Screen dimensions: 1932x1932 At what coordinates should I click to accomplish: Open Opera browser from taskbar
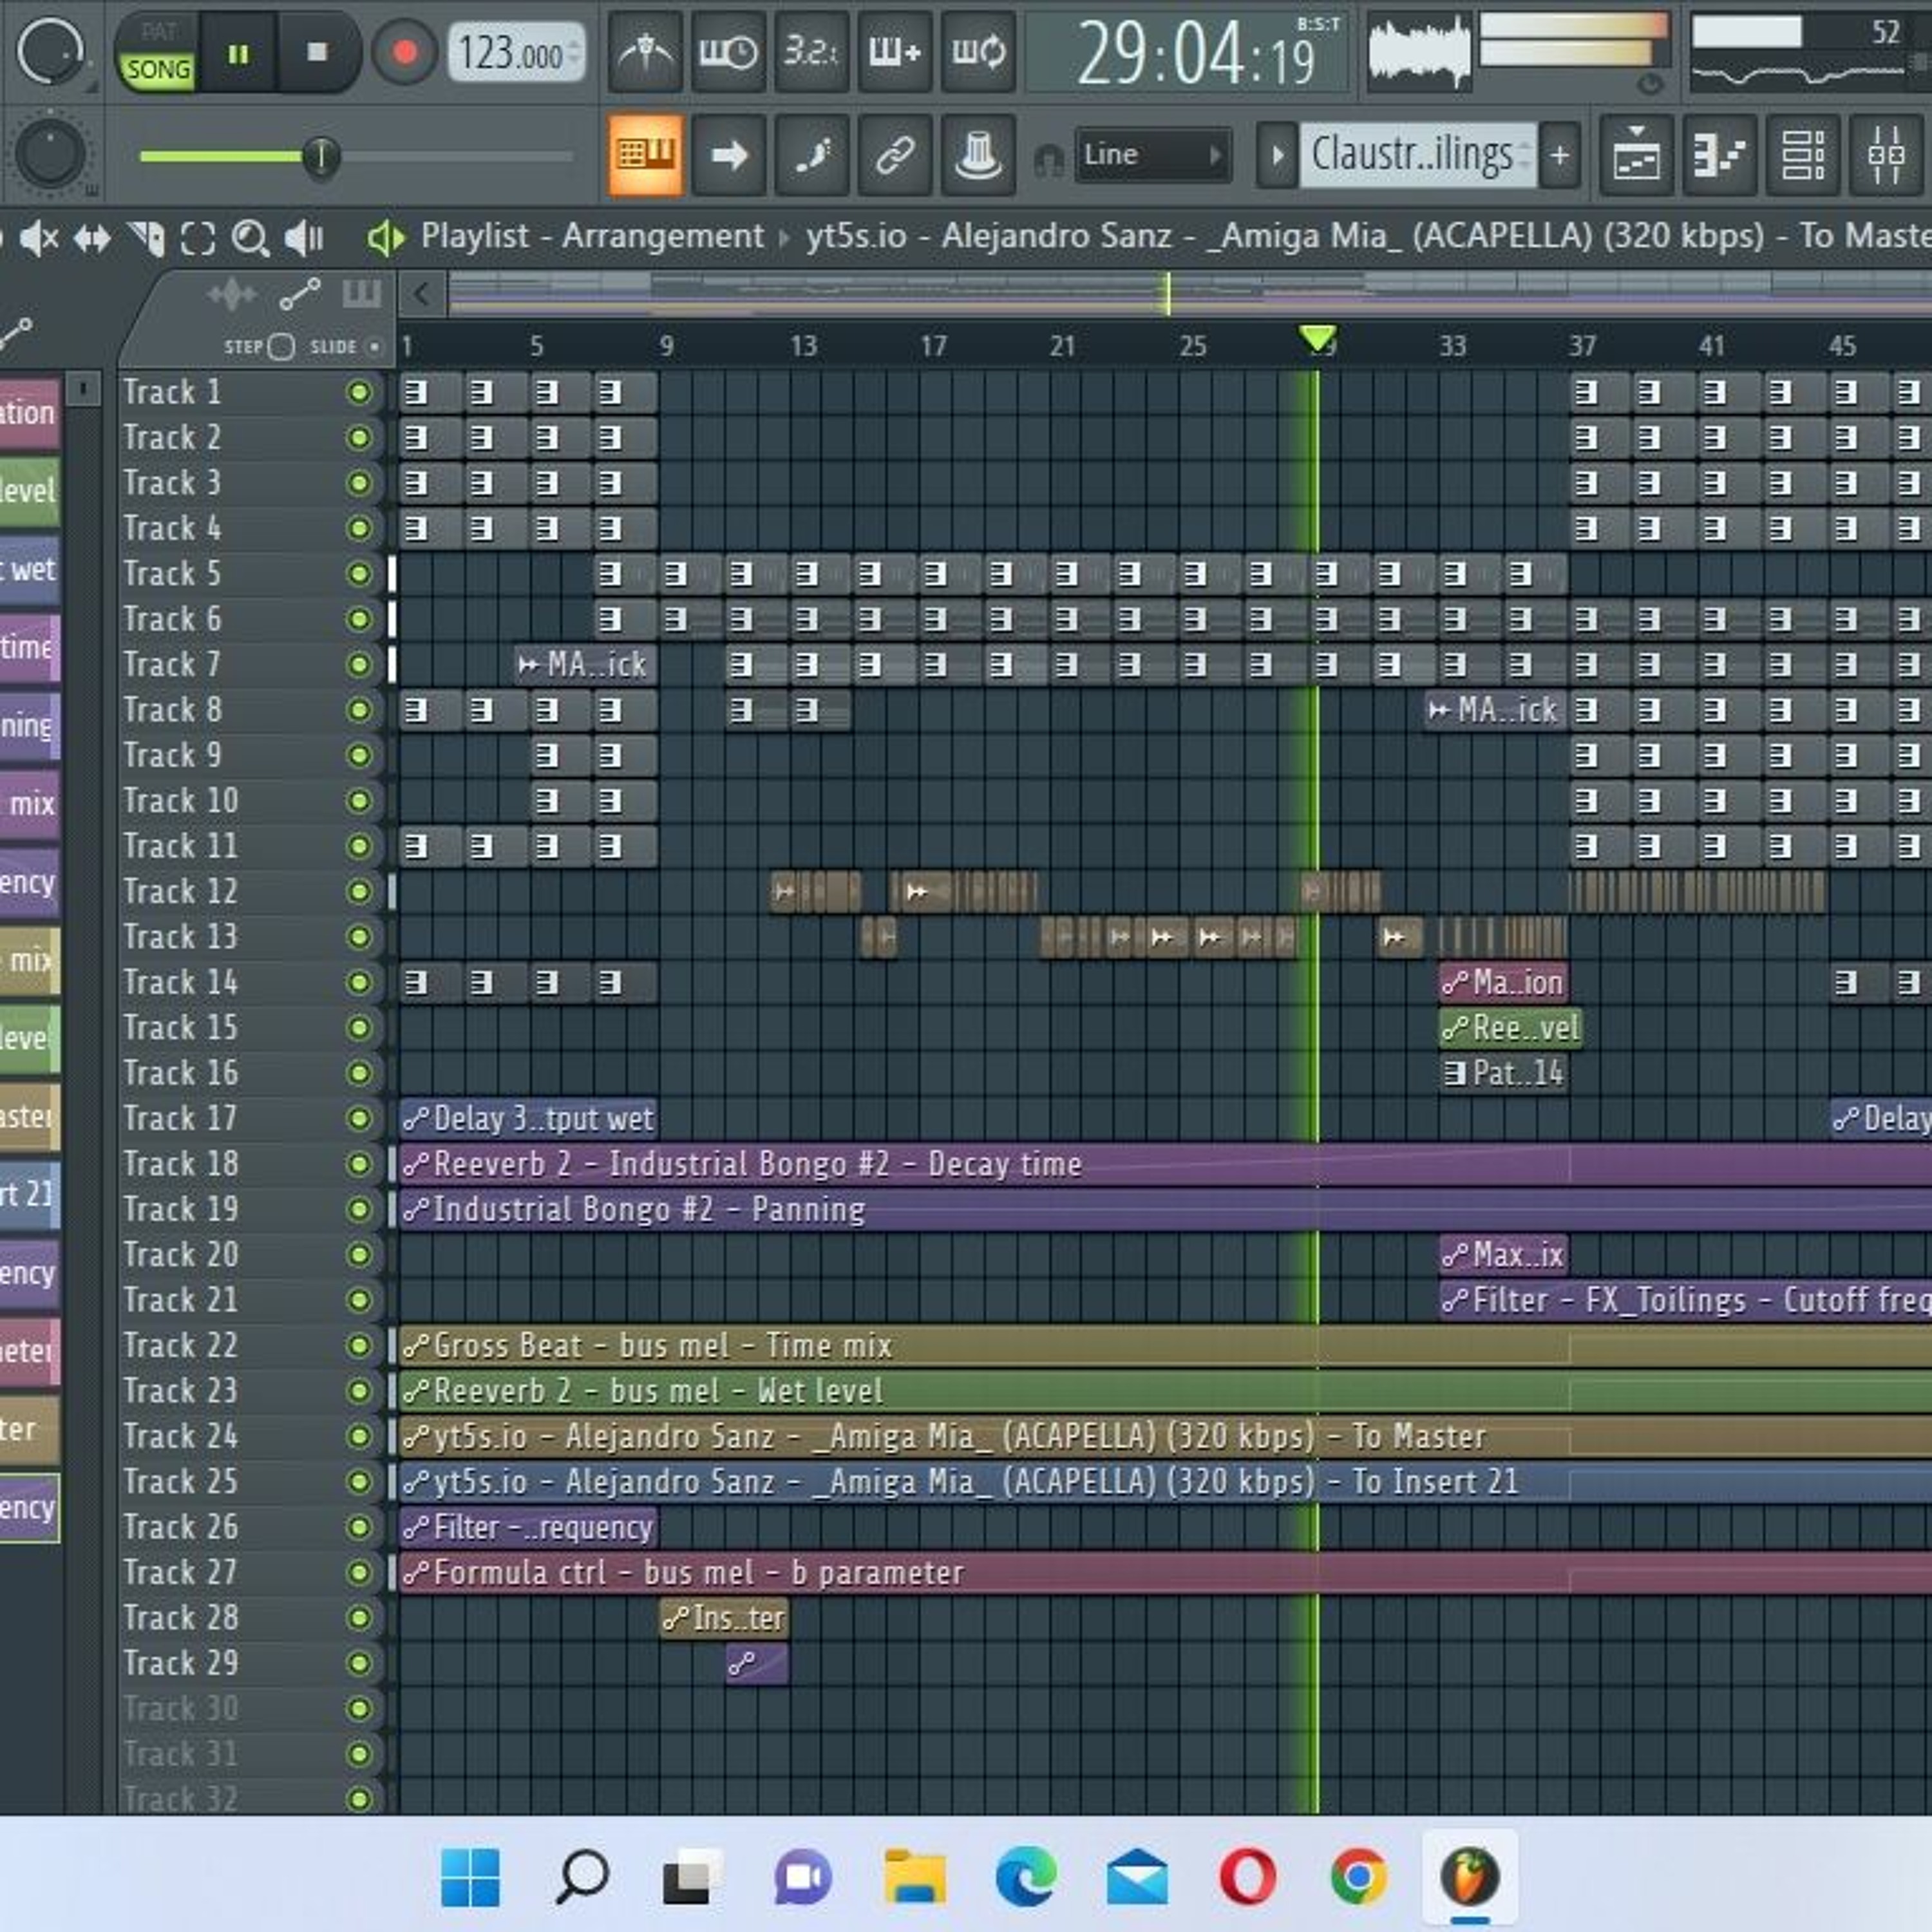tap(1247, 1877)
